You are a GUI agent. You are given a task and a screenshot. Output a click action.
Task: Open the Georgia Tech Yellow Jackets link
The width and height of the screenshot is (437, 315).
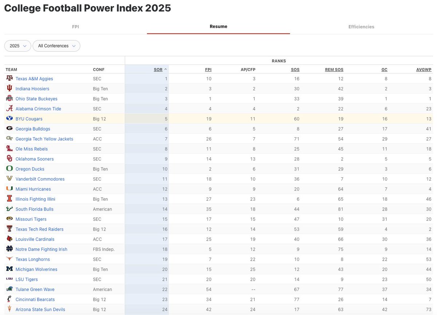pyautogui.click(x=44, y=139)
